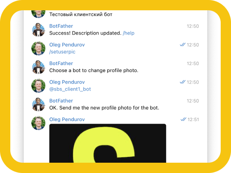Click the partially visible avatar at the top
The height and width of the screenshot is (173, 231).
(x=38, y=14)
